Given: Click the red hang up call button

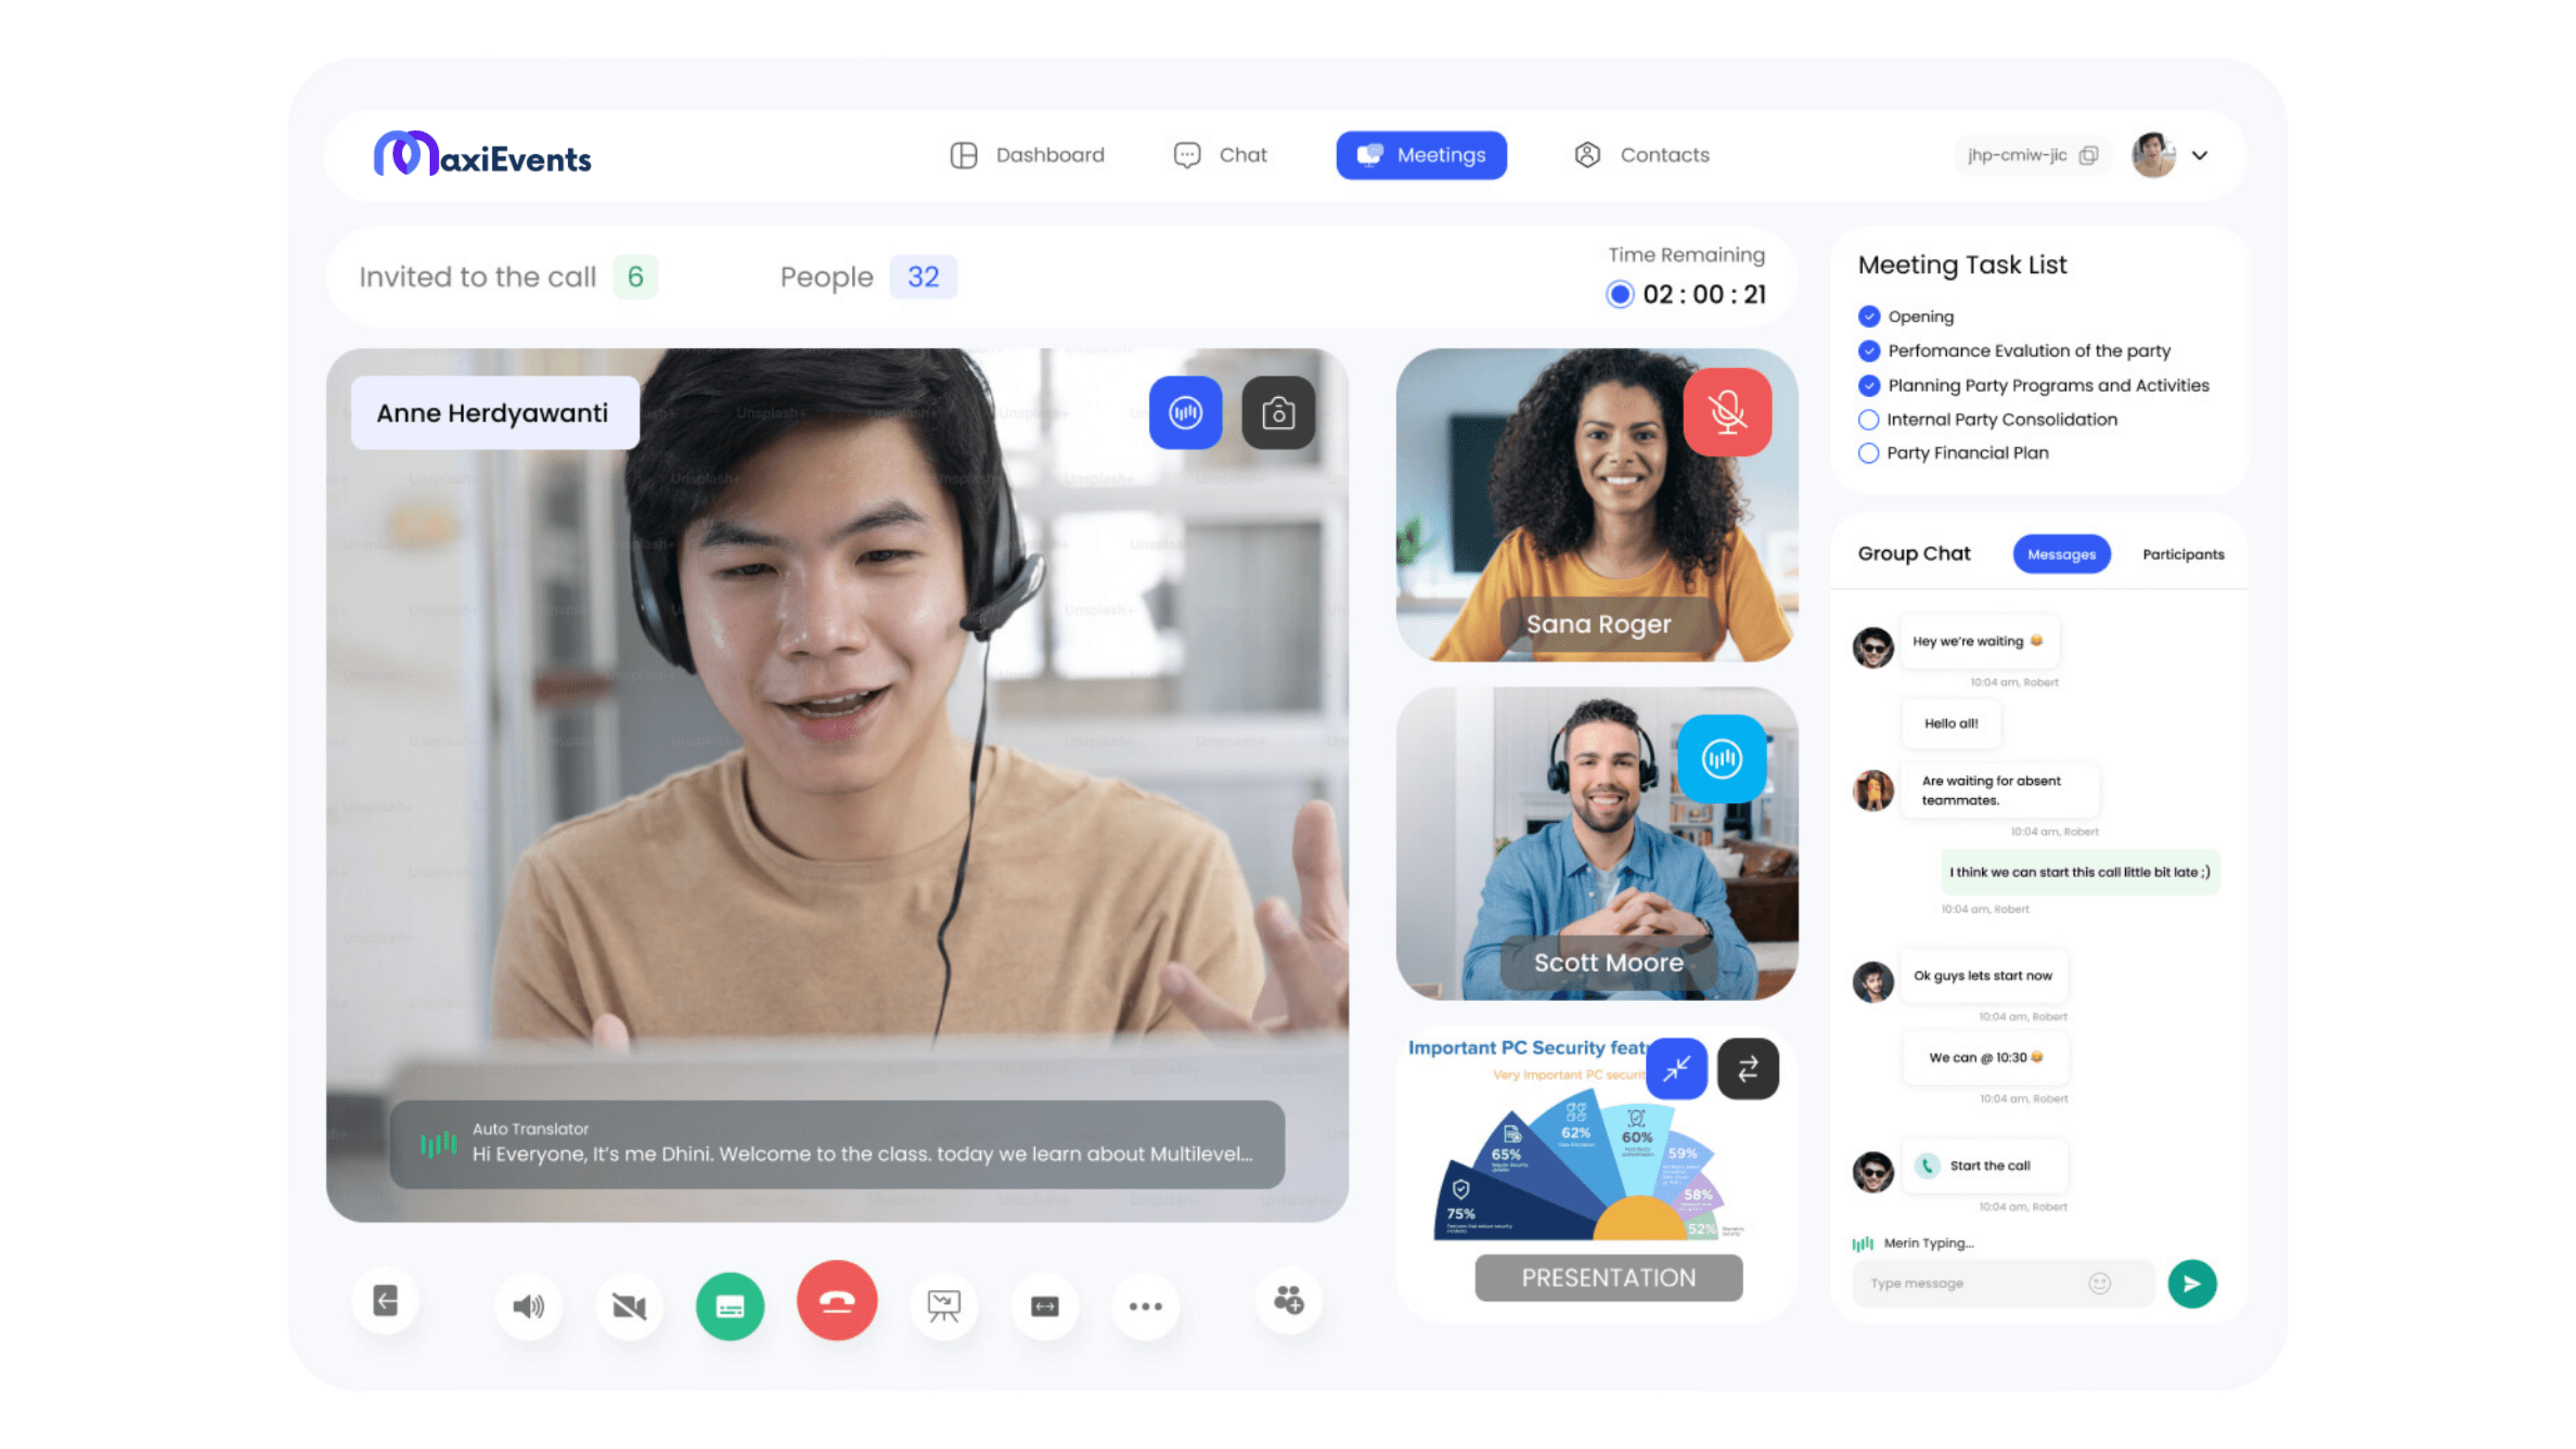Looking at the screenshot, I should (x=836, y=1301).
